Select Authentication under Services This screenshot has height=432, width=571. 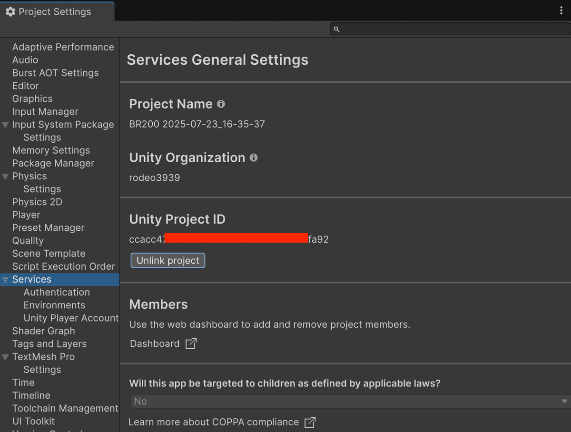click(57, 292)
